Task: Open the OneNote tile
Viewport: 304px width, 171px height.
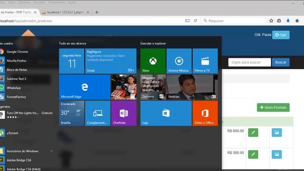Action: tap(123, 113)
